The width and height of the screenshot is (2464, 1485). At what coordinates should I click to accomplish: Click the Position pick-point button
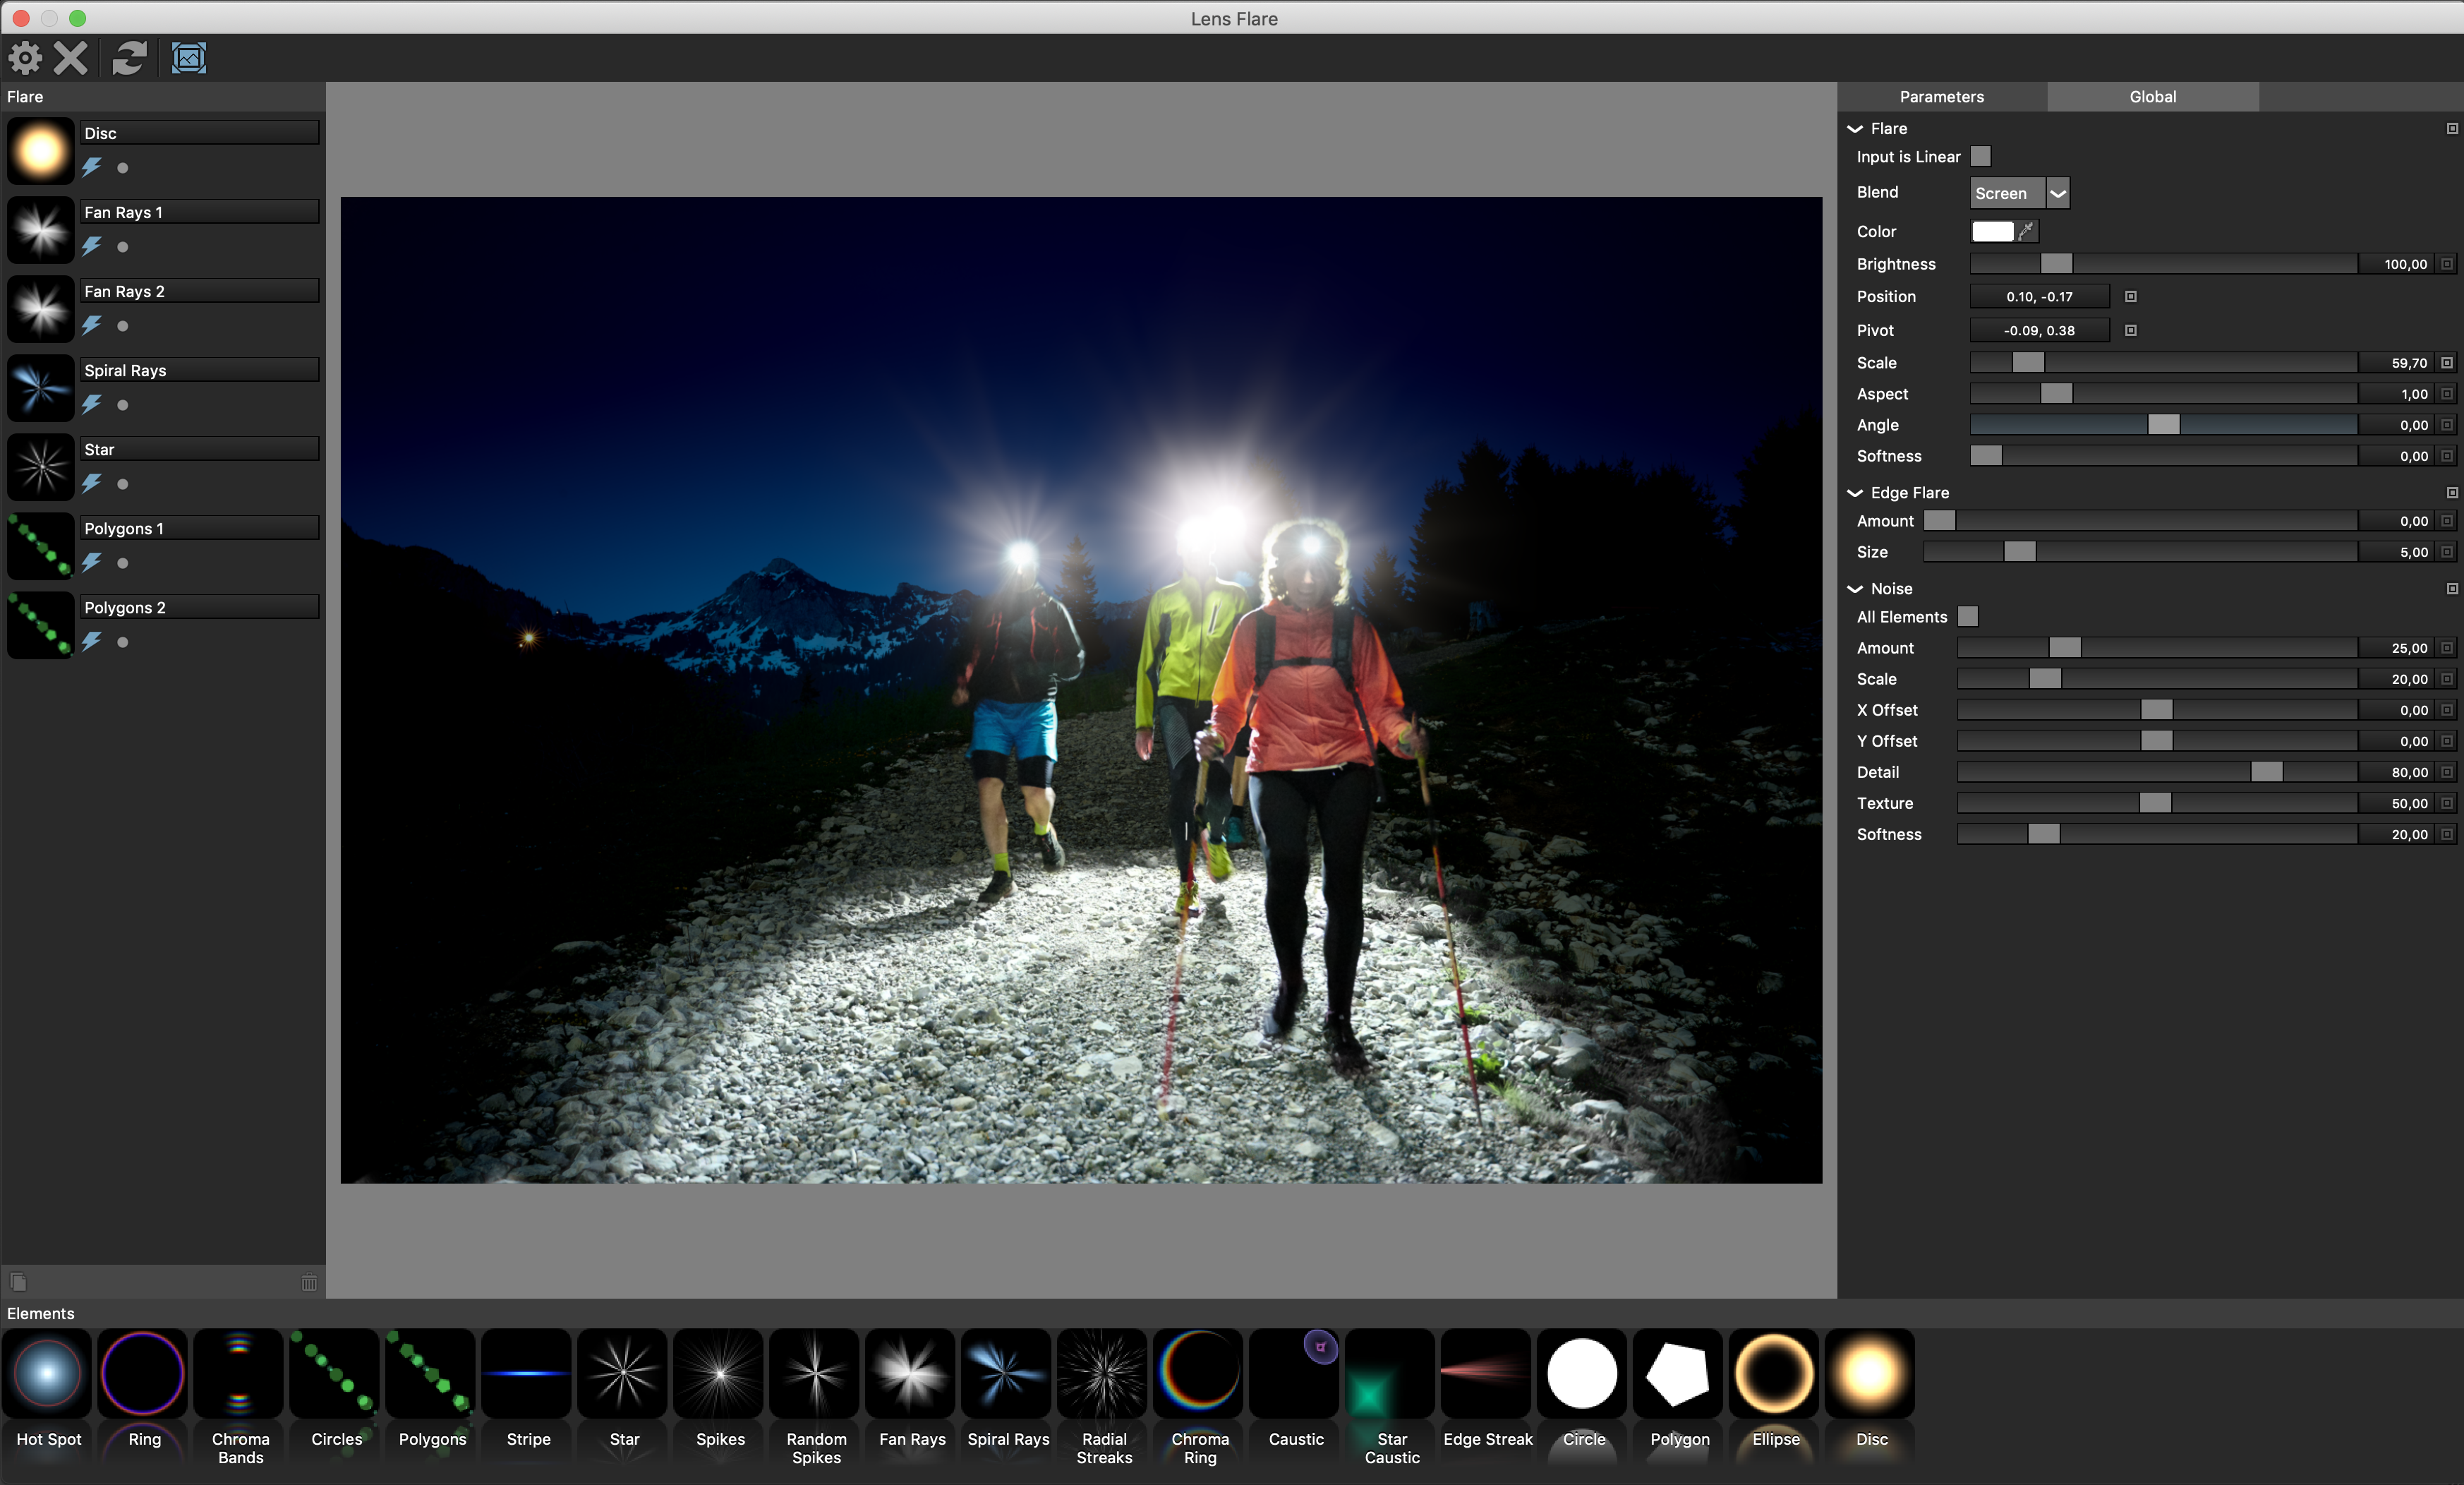coord(2131,297)
